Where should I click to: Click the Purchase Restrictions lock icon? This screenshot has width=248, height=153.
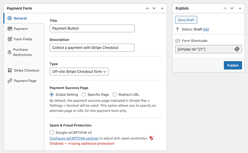(x=9, y=52)
